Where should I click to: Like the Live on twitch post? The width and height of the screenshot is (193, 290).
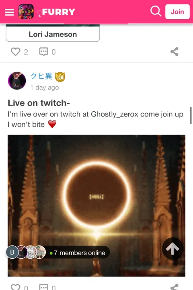15,287
